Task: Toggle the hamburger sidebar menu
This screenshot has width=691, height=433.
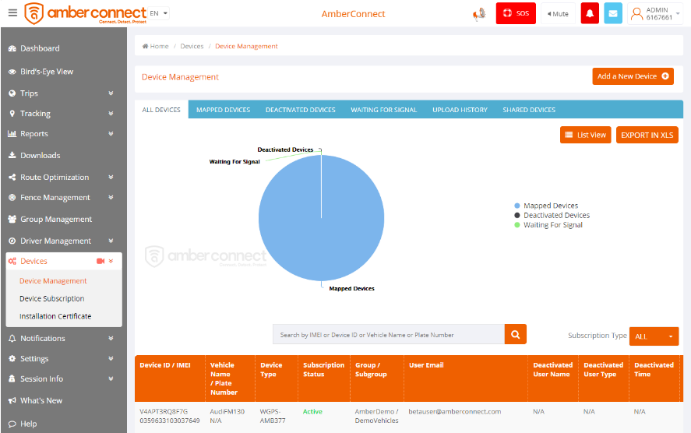Action: pos(12,12)
